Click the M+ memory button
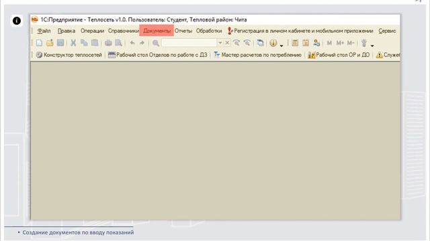Viewport: 430px width, 241px height. pos(340,43)
